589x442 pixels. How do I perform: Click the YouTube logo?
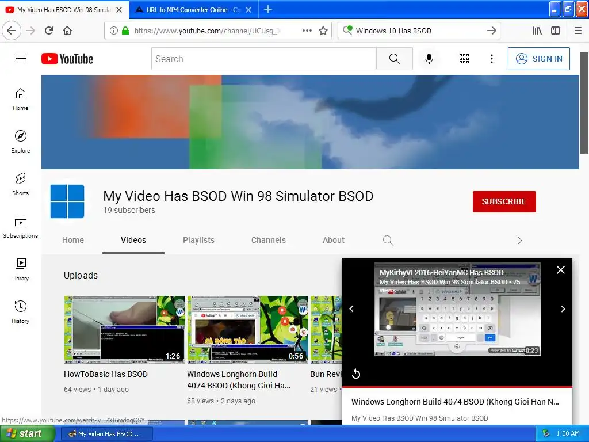click(x=67, y=59)
